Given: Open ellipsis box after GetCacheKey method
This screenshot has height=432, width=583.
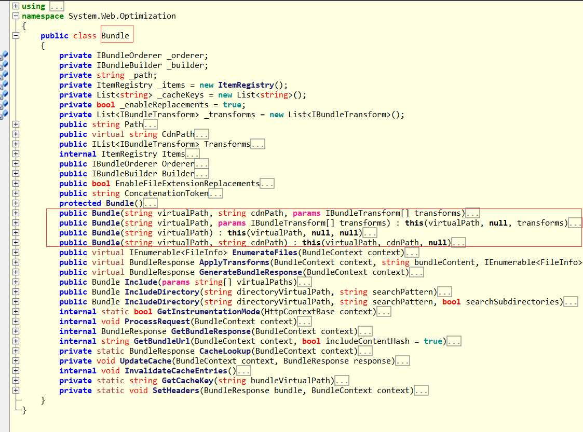Looking at the screenshot, I should [342, 380].
